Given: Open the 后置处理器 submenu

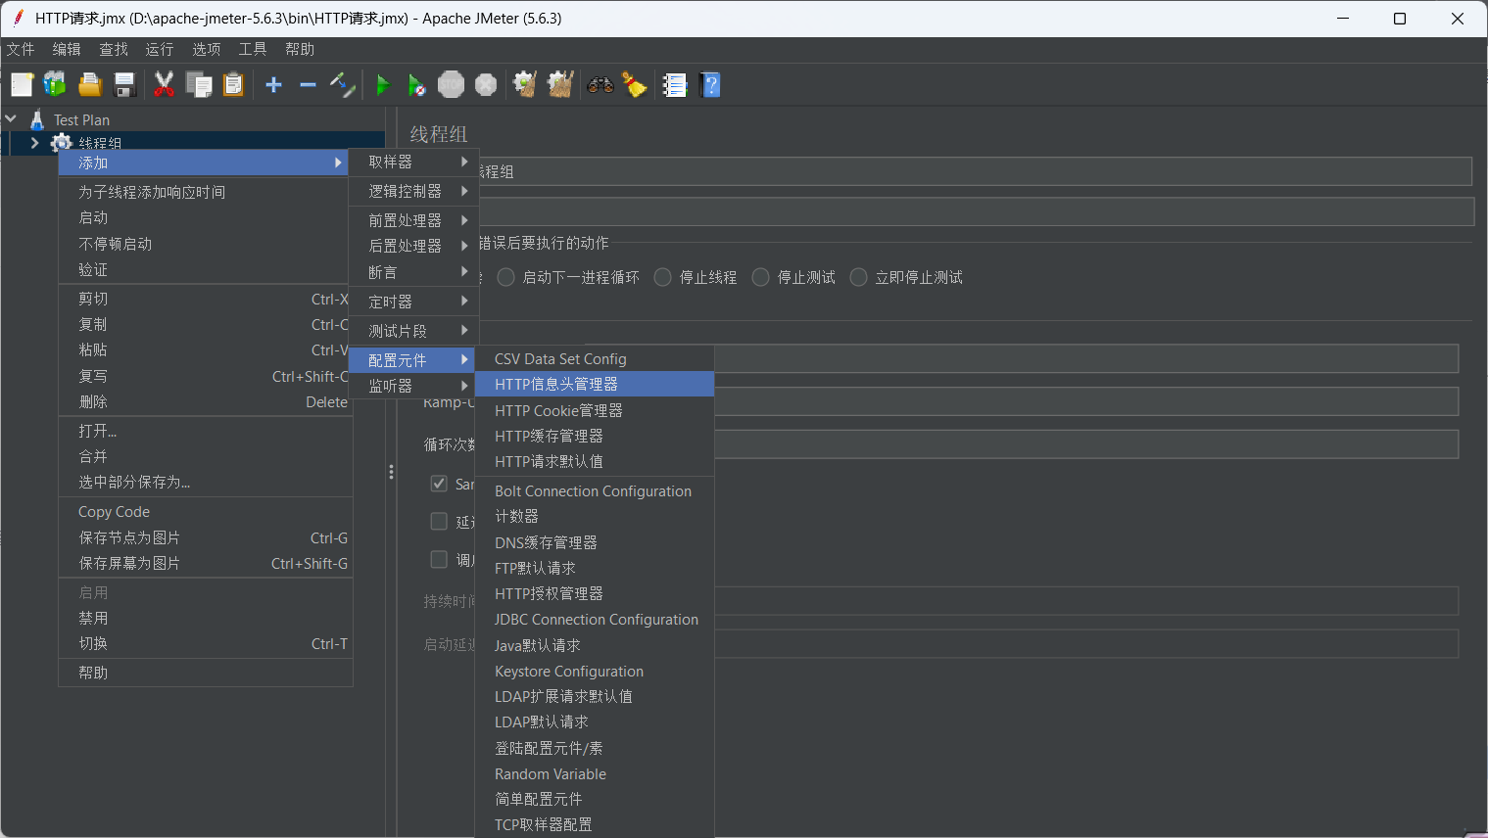Looking at the screenshot, I should pyautogui.click(x=413, y=246).
